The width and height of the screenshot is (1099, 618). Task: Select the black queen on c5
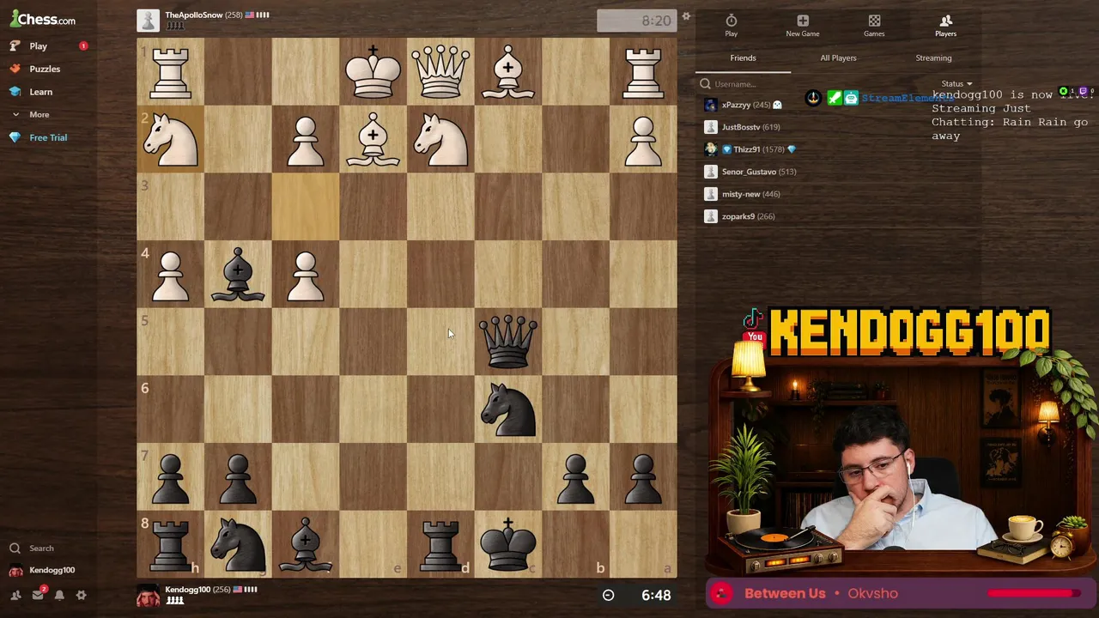click(508, 342)
